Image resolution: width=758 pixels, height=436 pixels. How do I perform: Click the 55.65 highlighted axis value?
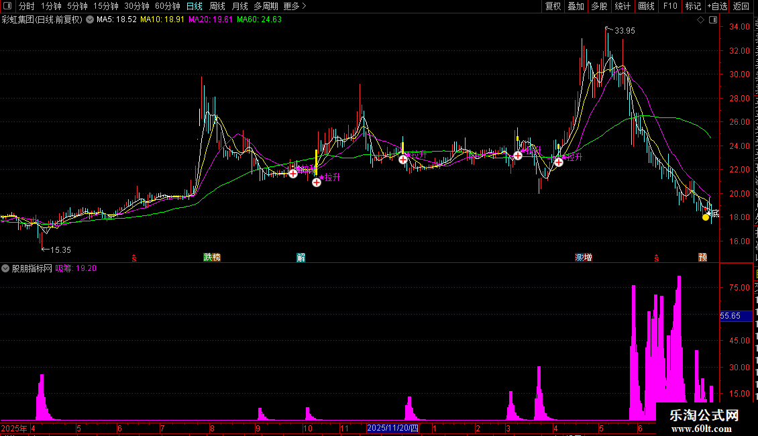(x=736, y=316)
